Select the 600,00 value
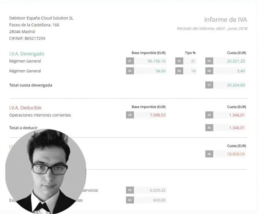This screenshot has width=258, height=214. (159, 200)
